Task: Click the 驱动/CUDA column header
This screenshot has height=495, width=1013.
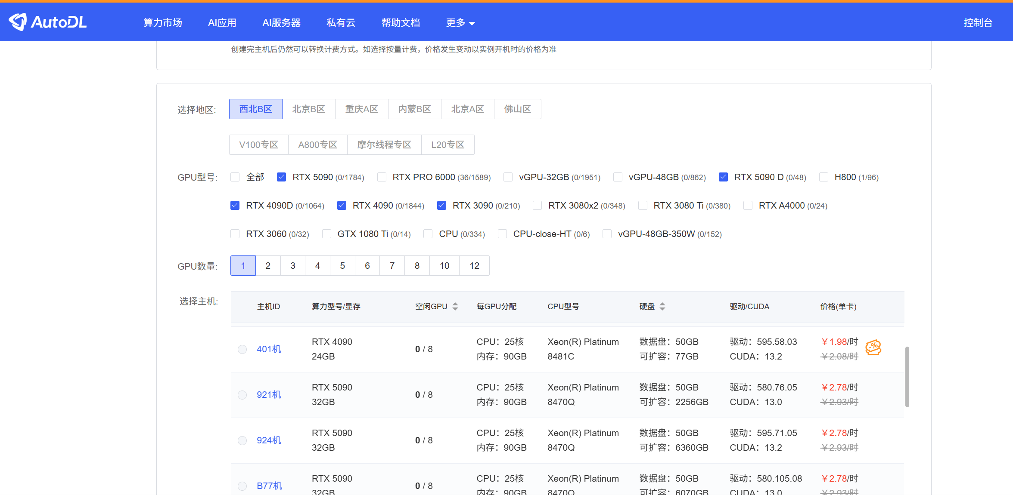Action: (749, 306)
